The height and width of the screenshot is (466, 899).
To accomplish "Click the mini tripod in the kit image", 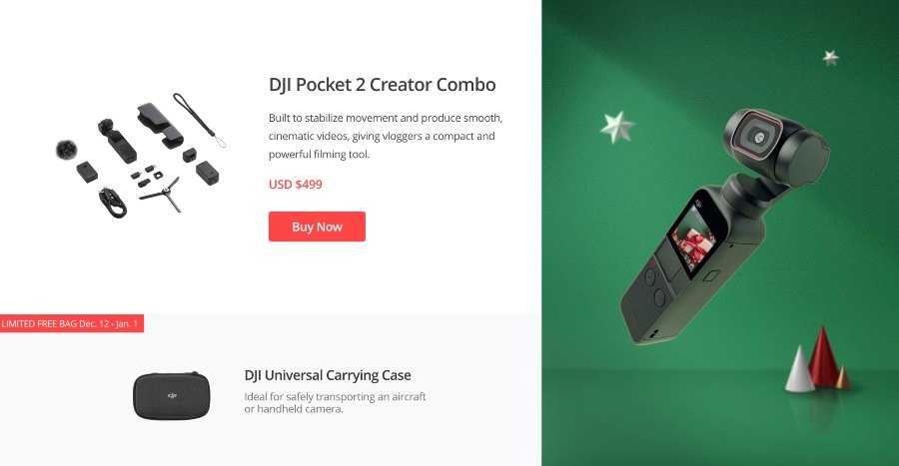I will coord(162,194).
